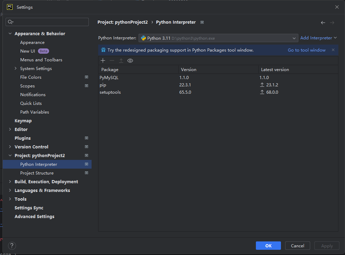The width and height of the screenshot is (345, 255).
Task: Click the search settings magnifier icon
Action: [x=10, y=22]
